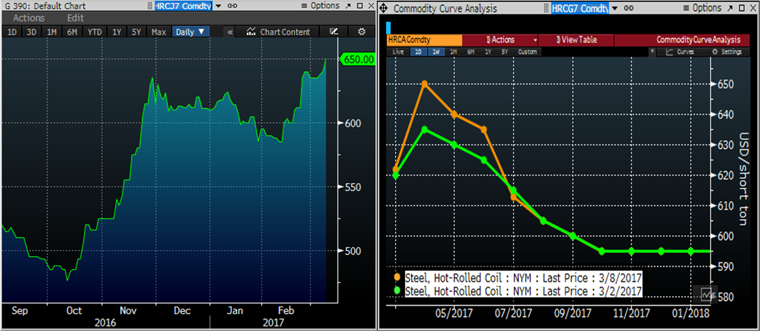Click the chart thumbnail icon near 580 axis
The width and height of the screenshot is (761, 332).
point(707,294)
